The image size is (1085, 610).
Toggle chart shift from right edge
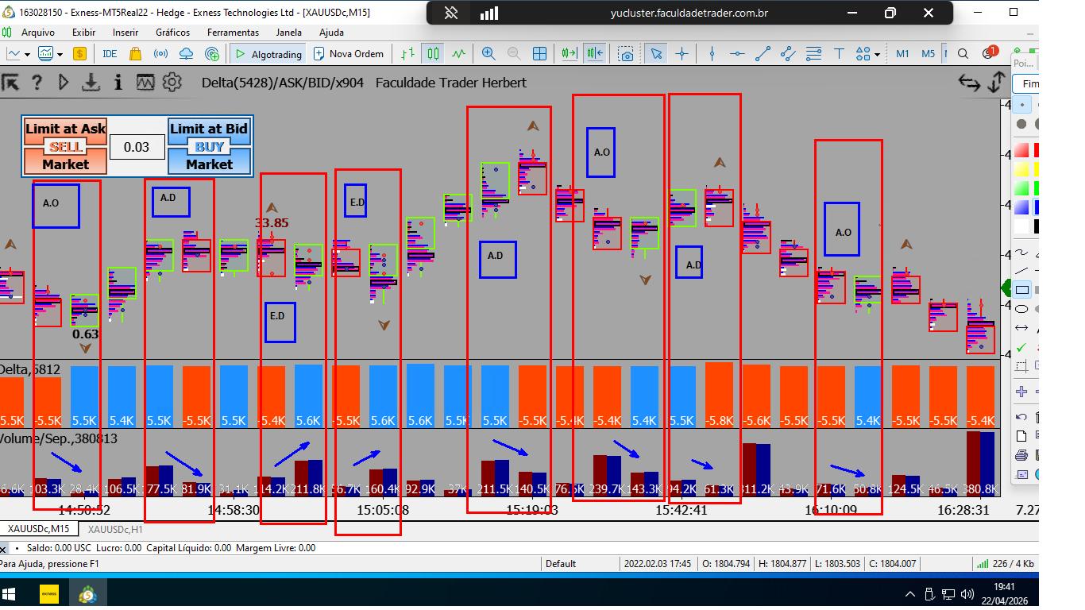tap(595, 54)
